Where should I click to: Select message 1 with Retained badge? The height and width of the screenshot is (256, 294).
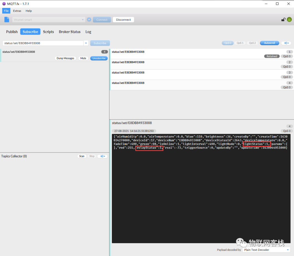(201, 54)
